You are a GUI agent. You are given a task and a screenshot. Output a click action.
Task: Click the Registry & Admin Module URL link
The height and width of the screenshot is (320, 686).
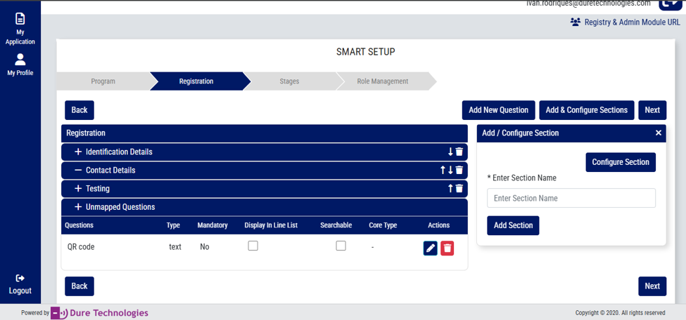[633, 22]
